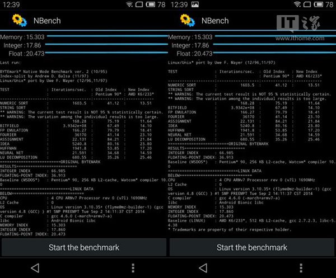Click the FOURIER row on left screen
This screenshot has width=336, height=278.
(x=76, y=135)
